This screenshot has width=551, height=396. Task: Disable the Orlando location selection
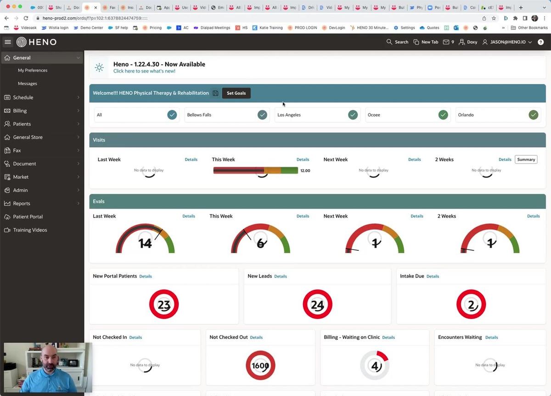tap(533, 114)
